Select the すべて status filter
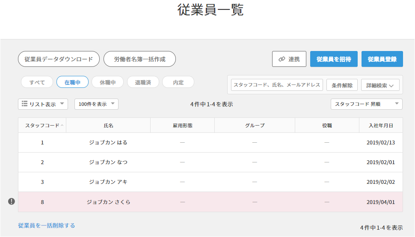This screenshot has width=415, height=237. pos(37,82)
